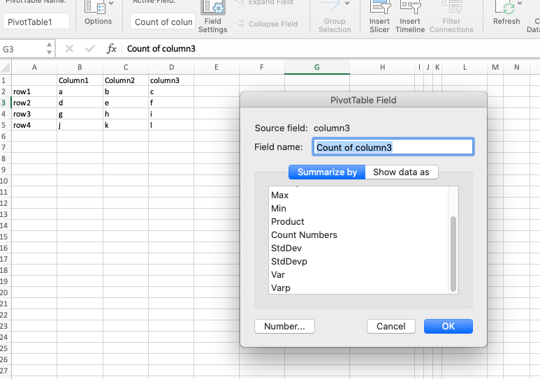Select column A header

tap(34, 67)
